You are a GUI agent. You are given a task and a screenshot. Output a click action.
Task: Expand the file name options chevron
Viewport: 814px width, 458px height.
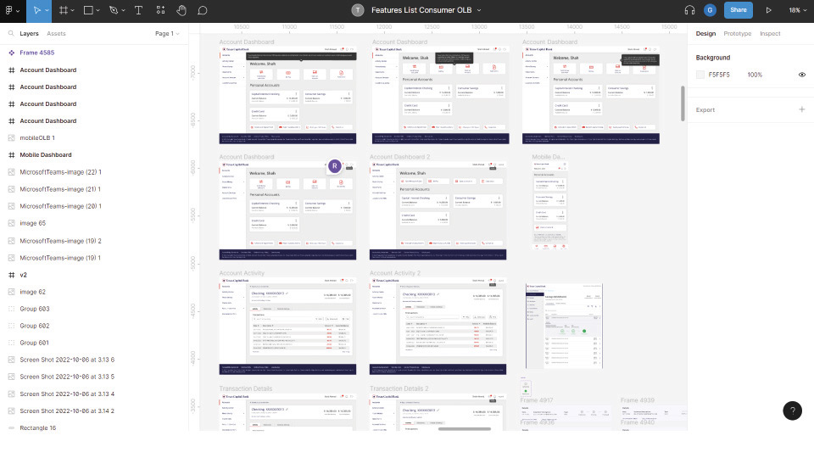[x=479, y=10]
